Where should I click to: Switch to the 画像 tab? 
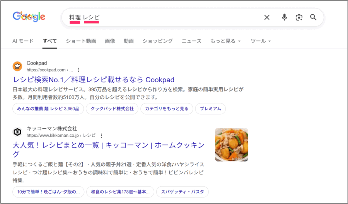pos(110,41)
